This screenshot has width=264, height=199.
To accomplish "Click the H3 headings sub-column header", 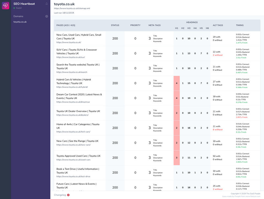I will pos(189,28).
